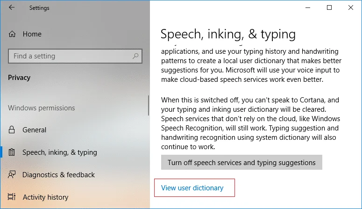Turn off speech services and typing suggestions
Screen dimensions: 362x209
pyautogui.click(x=241, y=162)
